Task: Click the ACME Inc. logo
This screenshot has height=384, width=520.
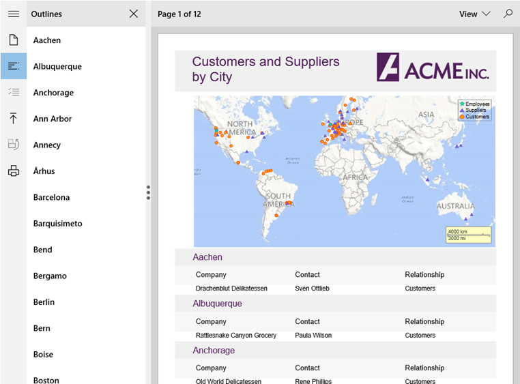Action: point(433,68)
